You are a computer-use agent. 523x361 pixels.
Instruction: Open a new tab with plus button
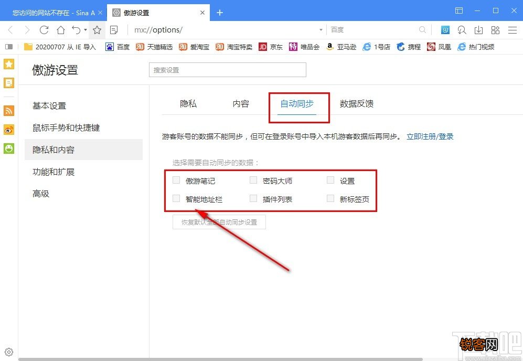coord(219,13)
